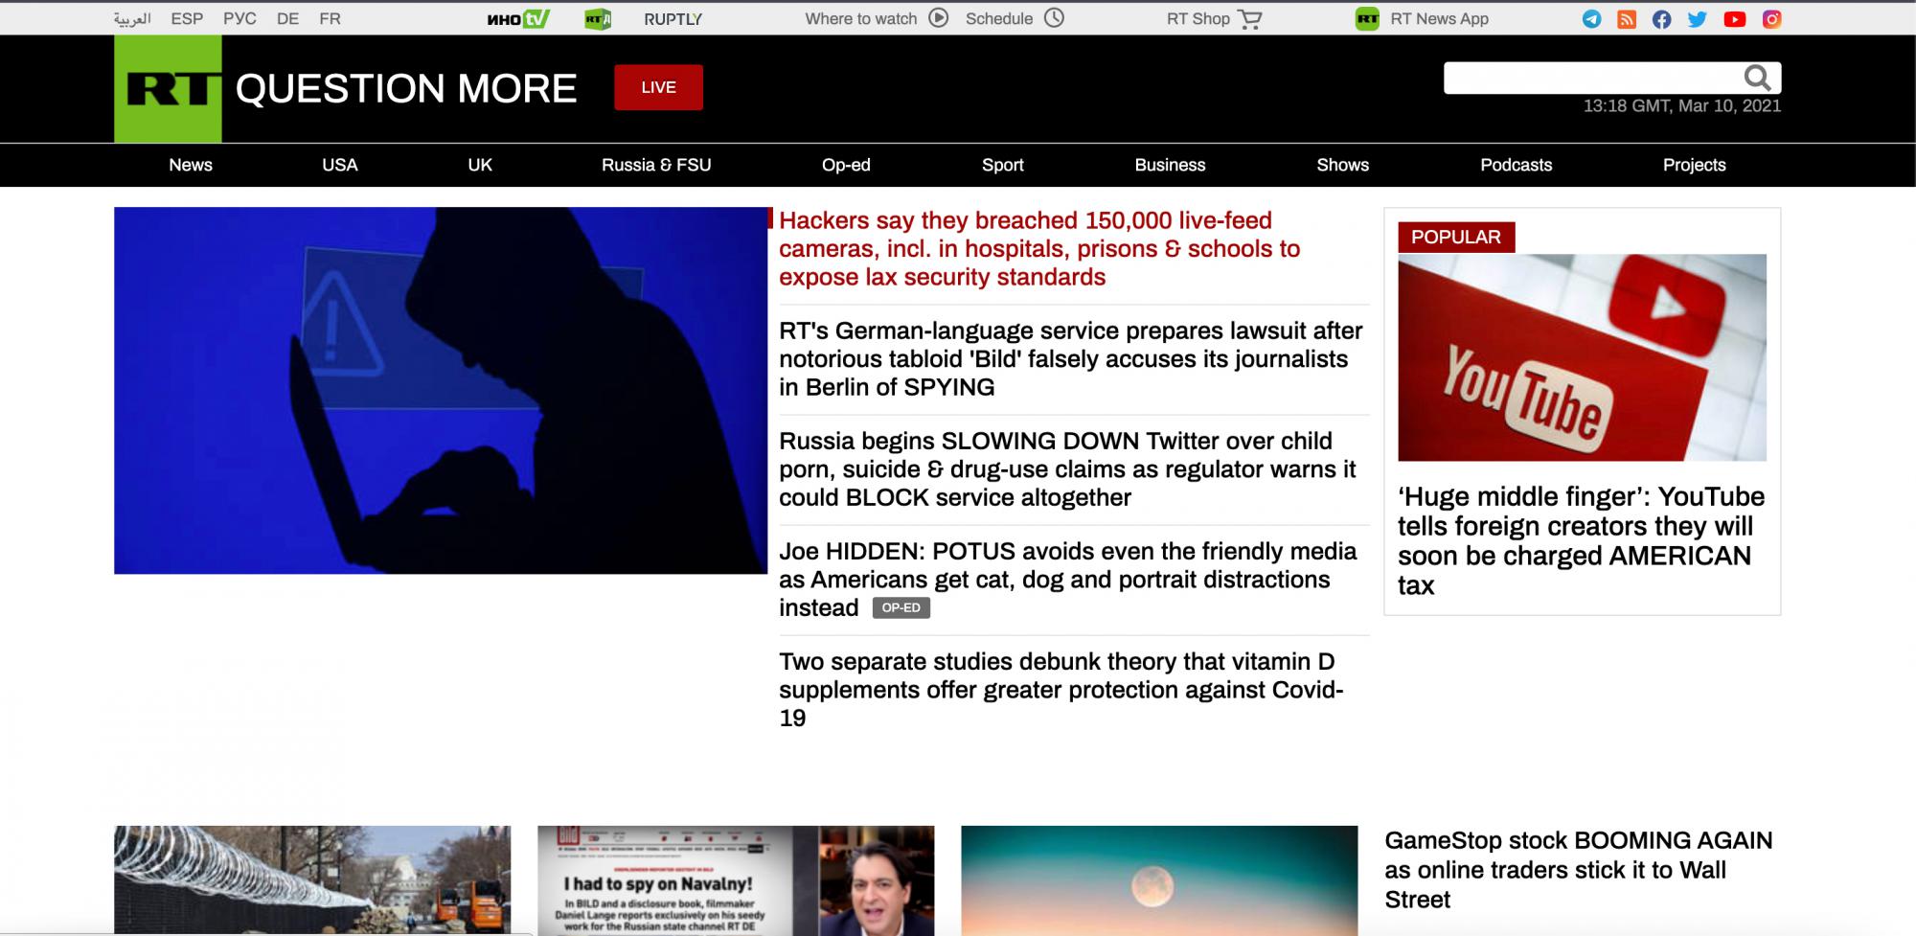Open the hackers breached cameras headline

tap(1039, 248)
